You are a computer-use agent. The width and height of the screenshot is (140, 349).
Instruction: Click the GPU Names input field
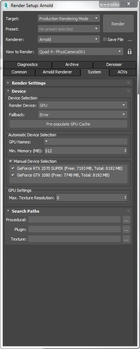pos(86,142)
